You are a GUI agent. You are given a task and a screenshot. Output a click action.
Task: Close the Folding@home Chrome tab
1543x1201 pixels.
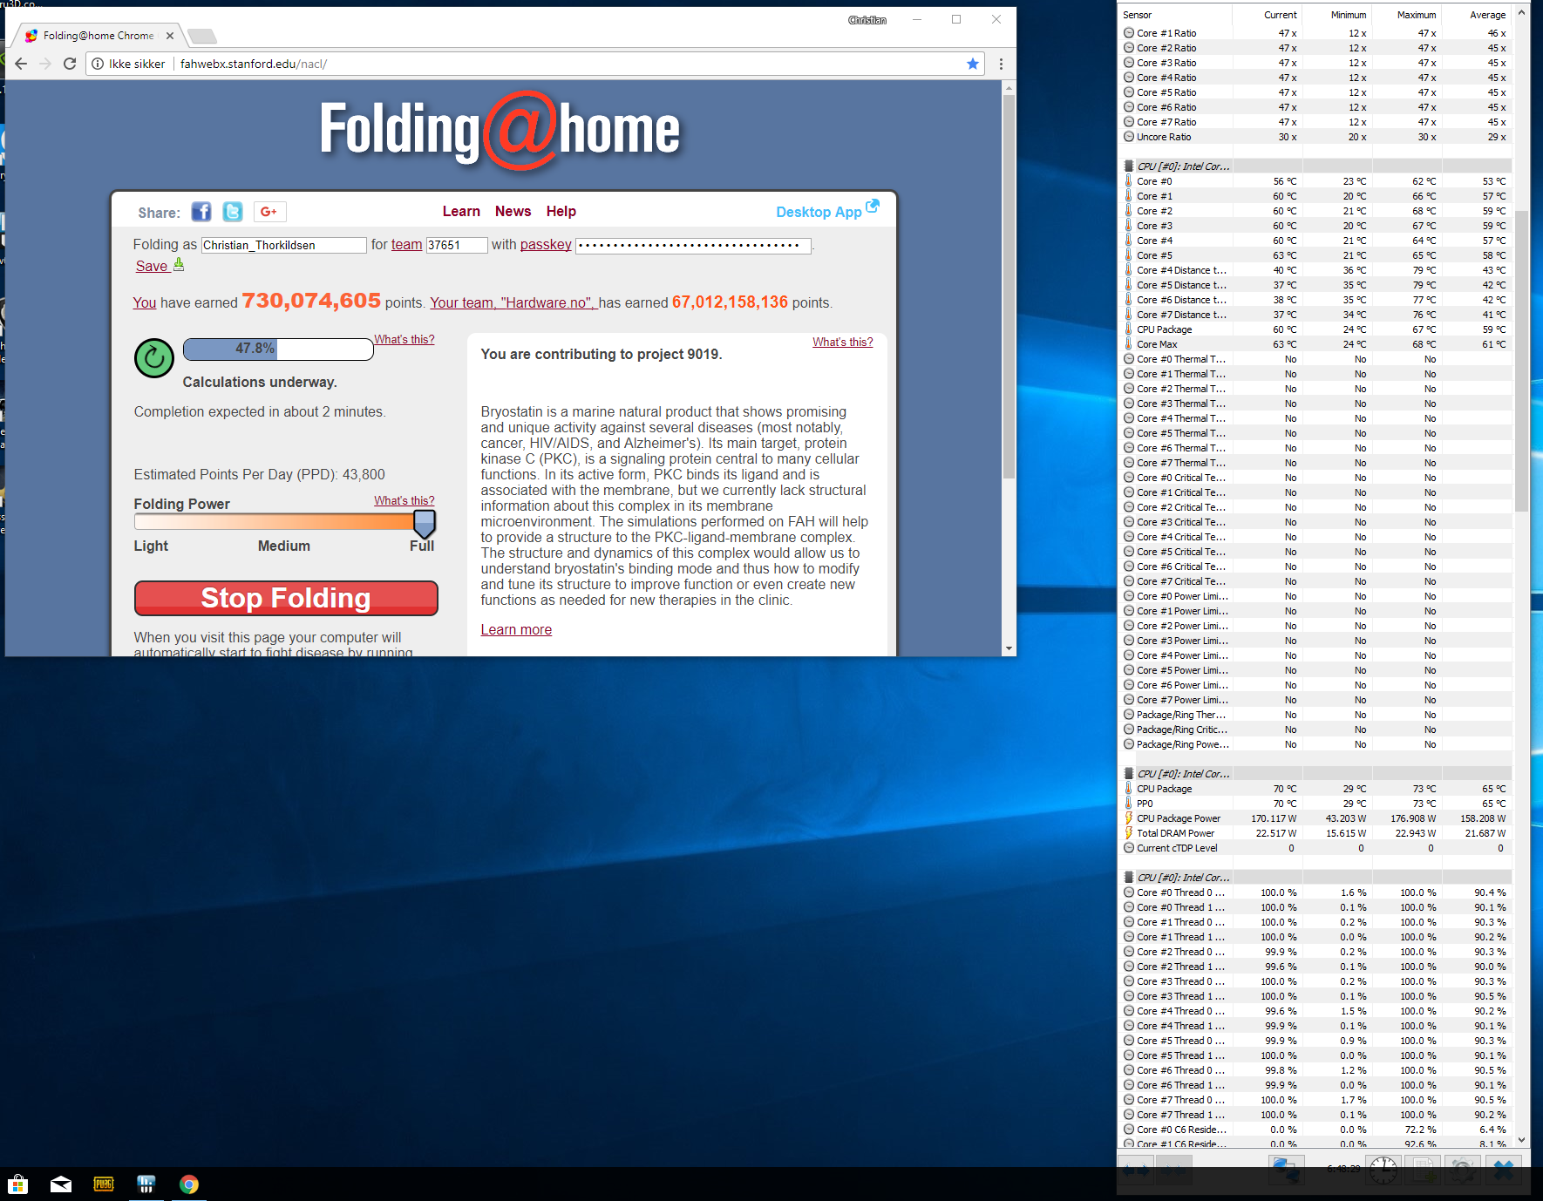[x=170, y=36]
